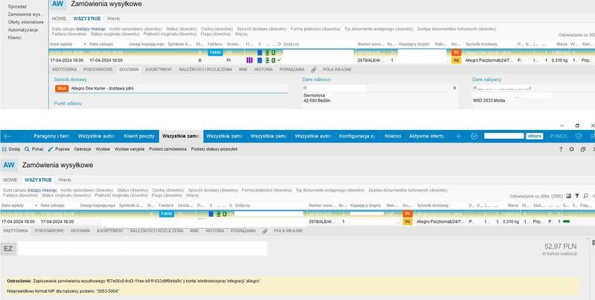This screenshot has width=595, height=300.
Task: Sort by the Data wpłaty column arrow
Action: pos(36,205)
